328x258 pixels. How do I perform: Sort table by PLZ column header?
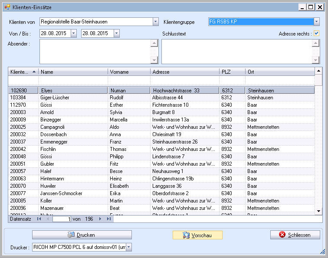point(232,72)
